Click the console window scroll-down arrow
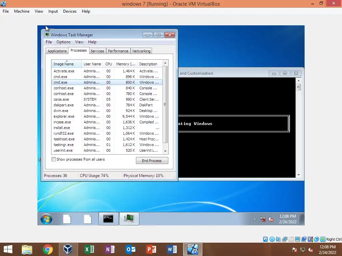Viewport: 342px width, 256px height. click(299, 175)
